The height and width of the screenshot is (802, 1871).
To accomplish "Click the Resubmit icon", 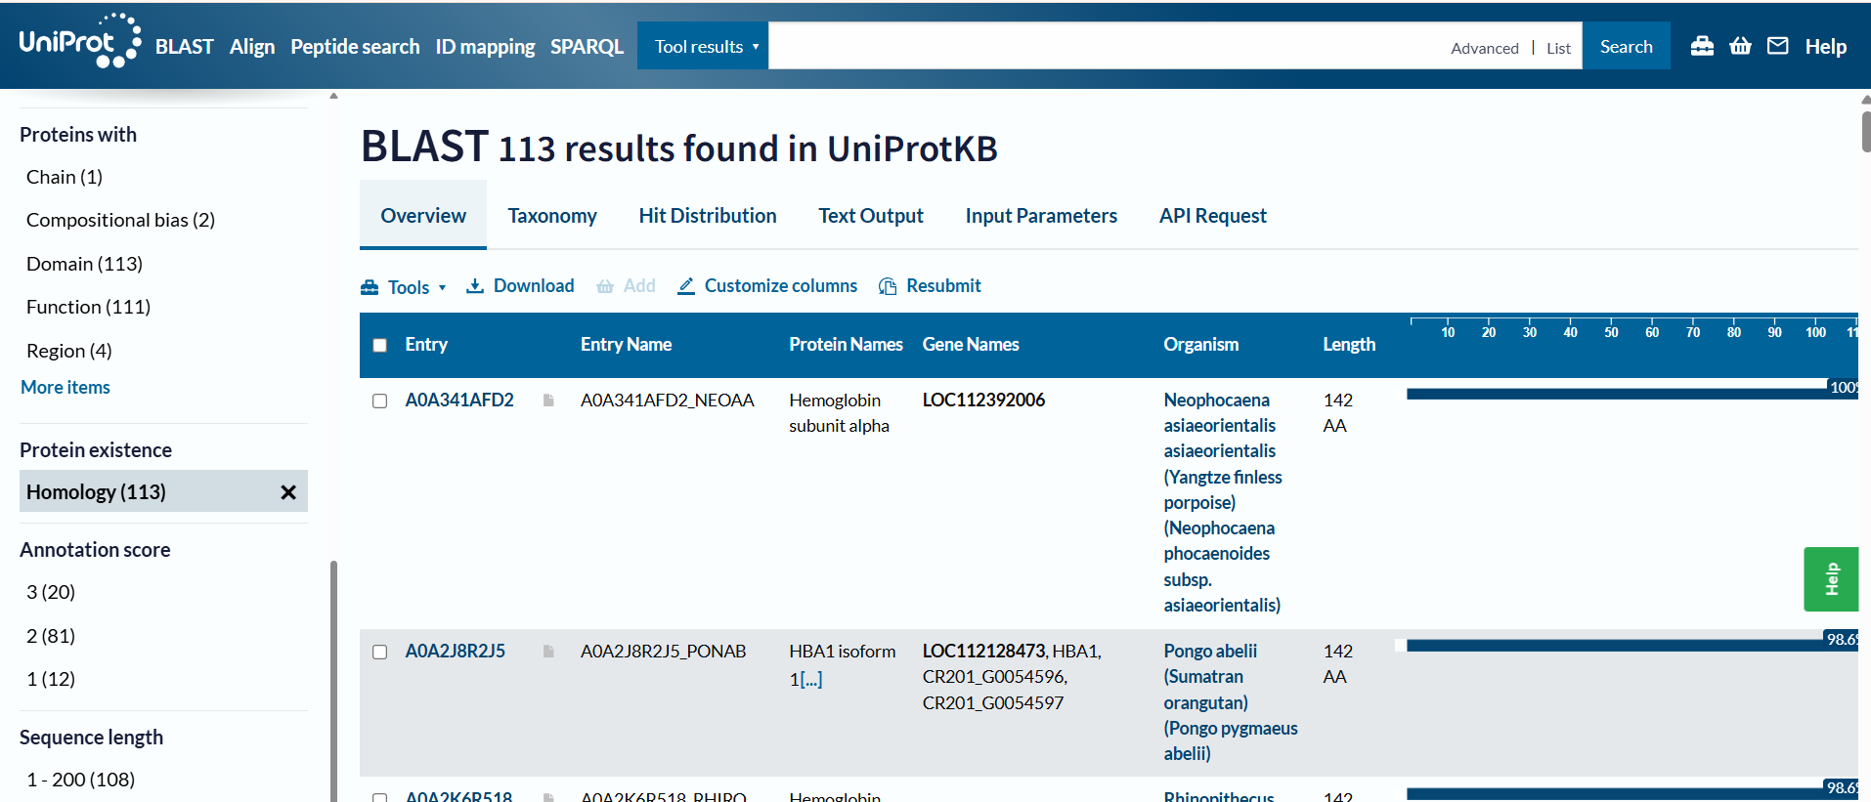I will [x=888, y=286].
